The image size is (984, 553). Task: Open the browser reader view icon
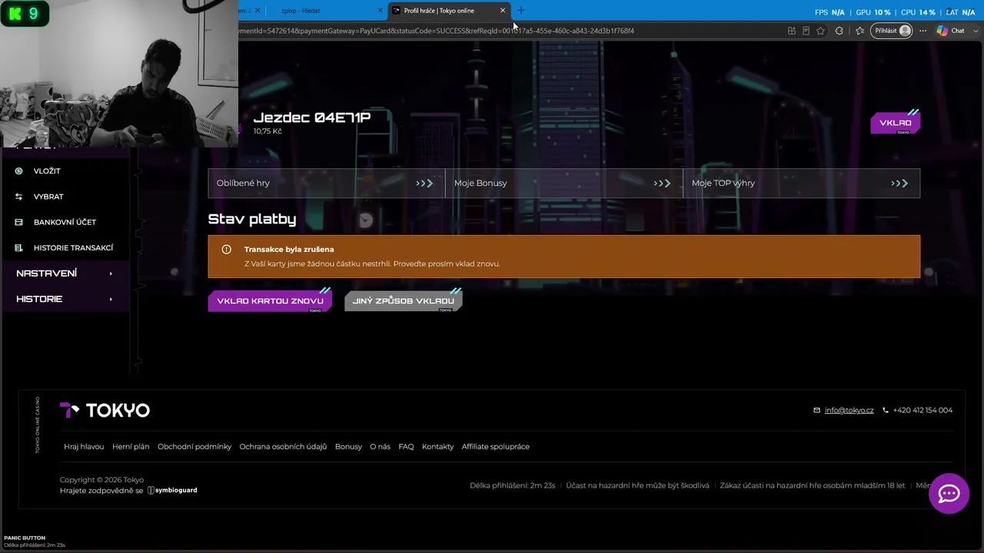point(806,31)
